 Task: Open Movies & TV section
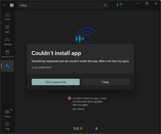coord(7,54)
